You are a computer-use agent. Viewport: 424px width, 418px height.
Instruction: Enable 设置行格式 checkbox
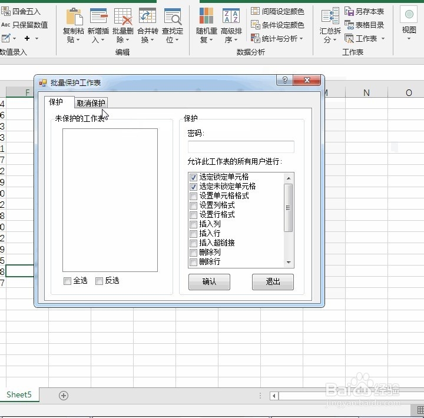(x=193, y=215)
